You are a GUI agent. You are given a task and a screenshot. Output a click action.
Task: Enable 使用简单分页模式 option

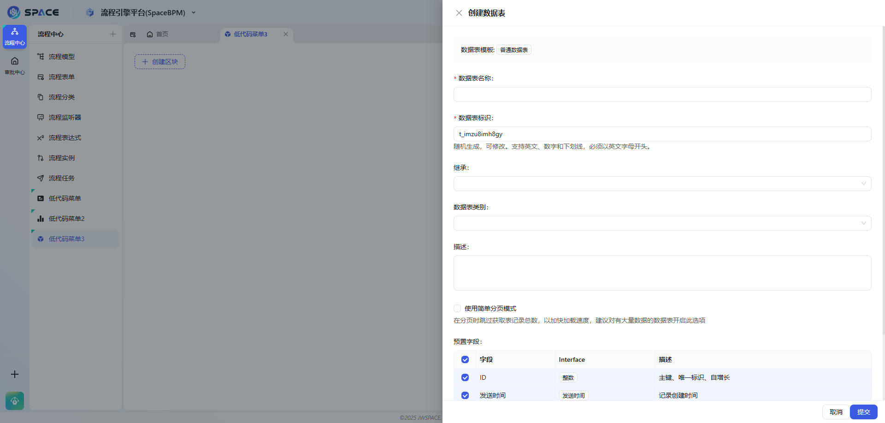457,308
